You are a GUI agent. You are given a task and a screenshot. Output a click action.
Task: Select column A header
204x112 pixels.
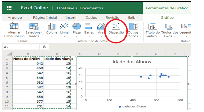28,54
